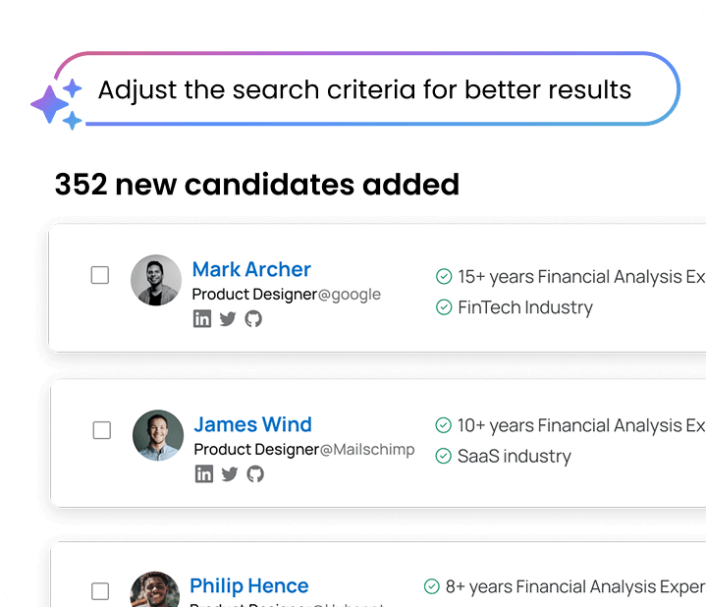Click Philip Hence's profile photo
Screen dimensions: 706x607
[x=155, y=589]
